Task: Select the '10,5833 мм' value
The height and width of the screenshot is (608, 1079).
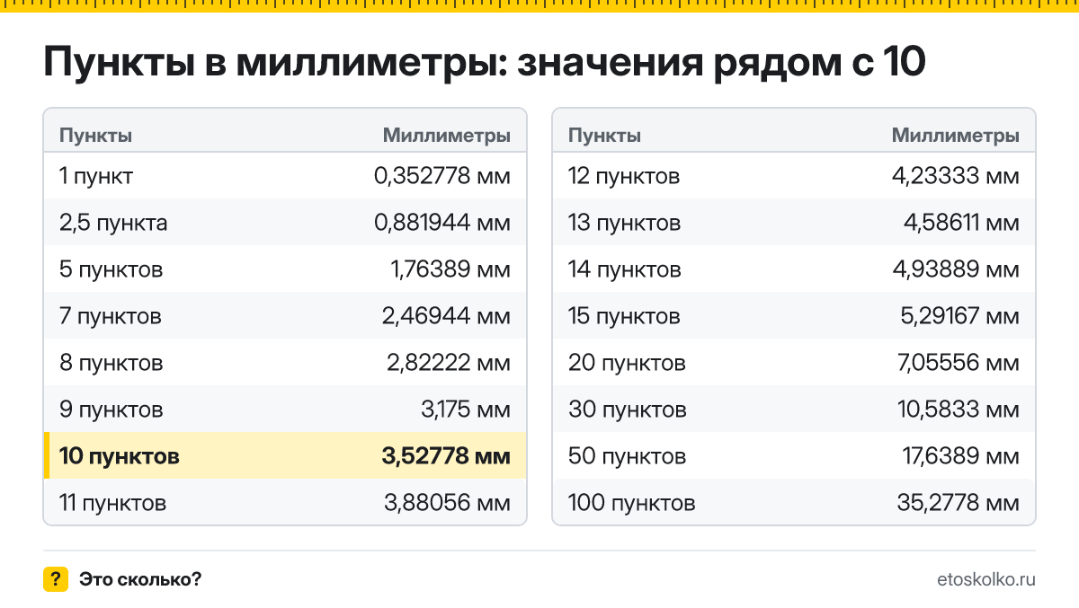Action: click(959, 410)
